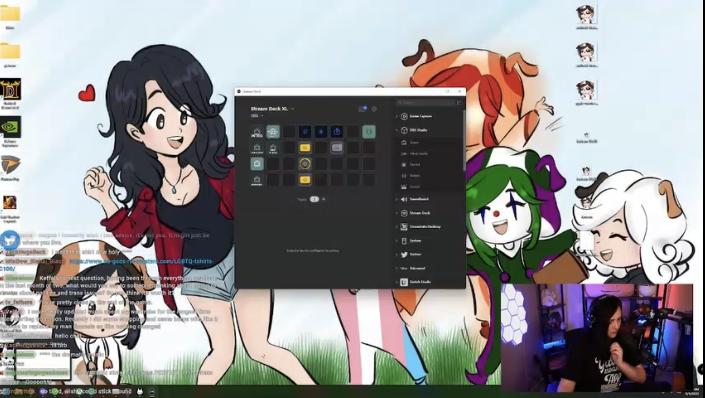705x398 pixels.
Task: Open the second desktop folder
Action: coord(10,54)
